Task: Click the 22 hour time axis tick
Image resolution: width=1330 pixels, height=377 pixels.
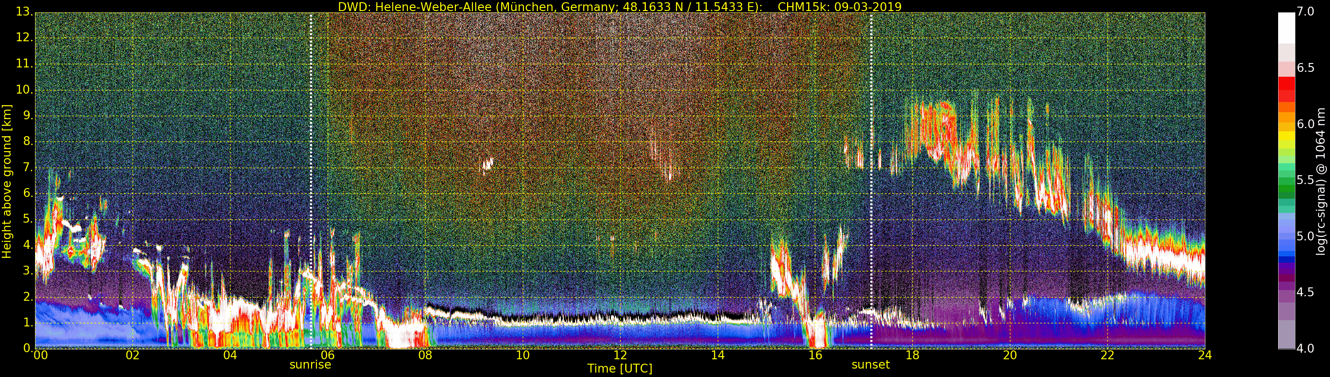Action: coord(1107,355)
